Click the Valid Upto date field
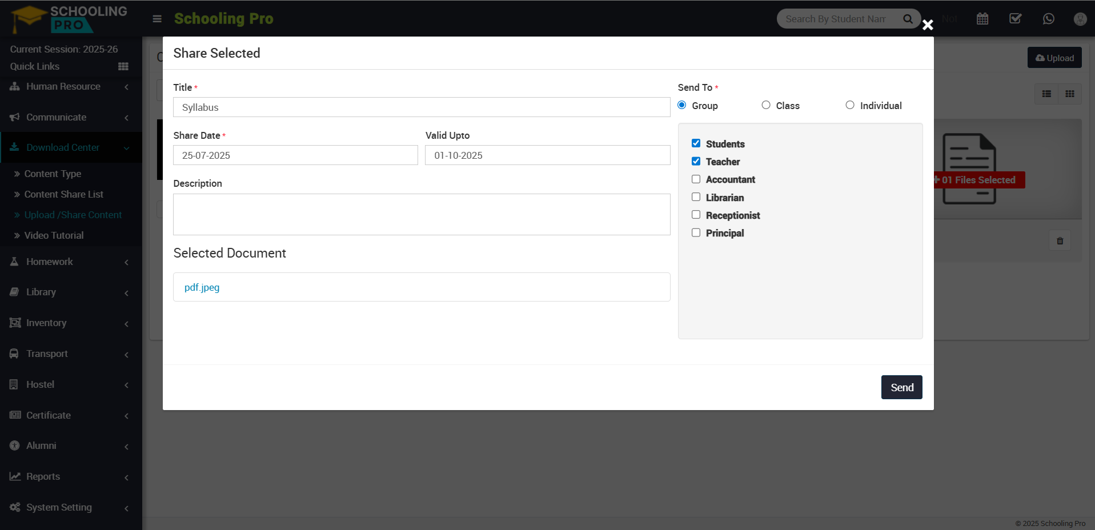The width and height of the screenshot is (1095, 530). 548,155
